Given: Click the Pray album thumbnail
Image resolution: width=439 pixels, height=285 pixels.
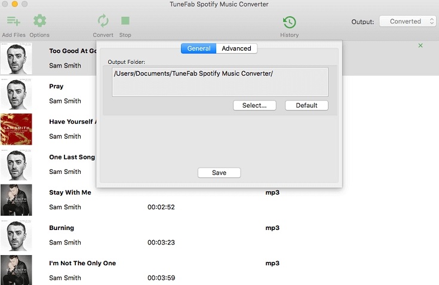Looking at the screenshot, I should coord(16,94).
